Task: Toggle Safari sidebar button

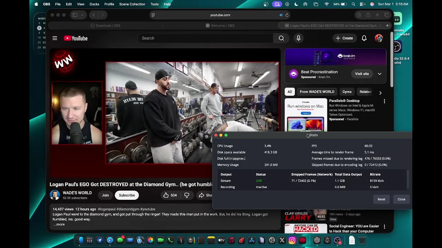Action: click(x=75, y=15)
